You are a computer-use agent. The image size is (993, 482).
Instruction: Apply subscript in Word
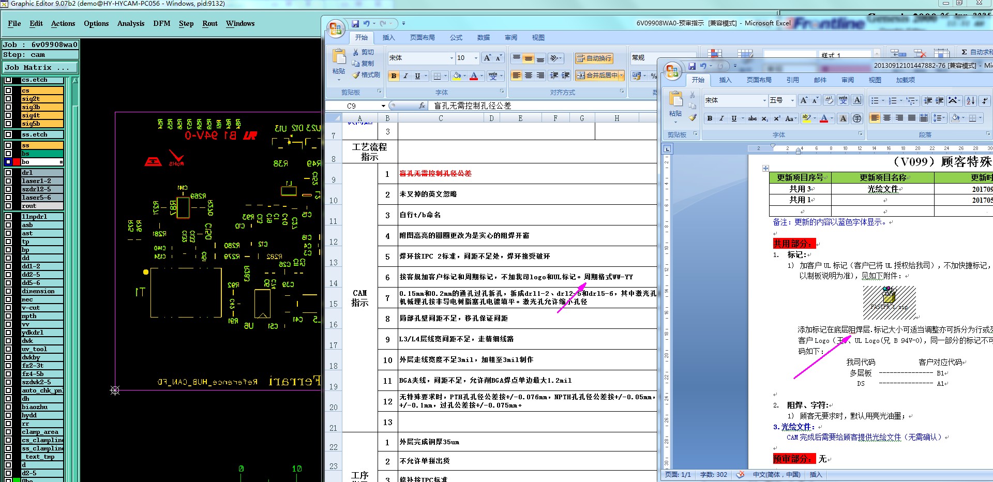pos(765,118)
